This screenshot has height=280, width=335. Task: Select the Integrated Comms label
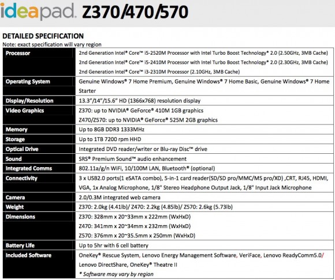click(x=29, y=169)
